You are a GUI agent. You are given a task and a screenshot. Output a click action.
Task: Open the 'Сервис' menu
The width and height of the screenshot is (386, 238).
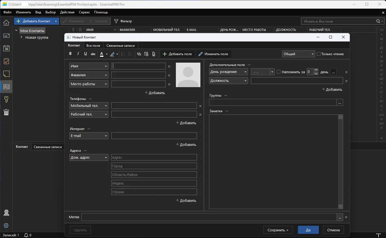pyautogui.click(x=84, y=12)
